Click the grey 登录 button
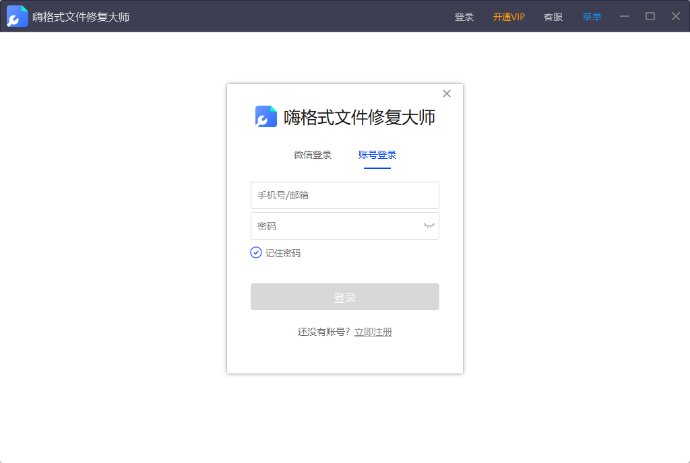 (x=345, y=297)
